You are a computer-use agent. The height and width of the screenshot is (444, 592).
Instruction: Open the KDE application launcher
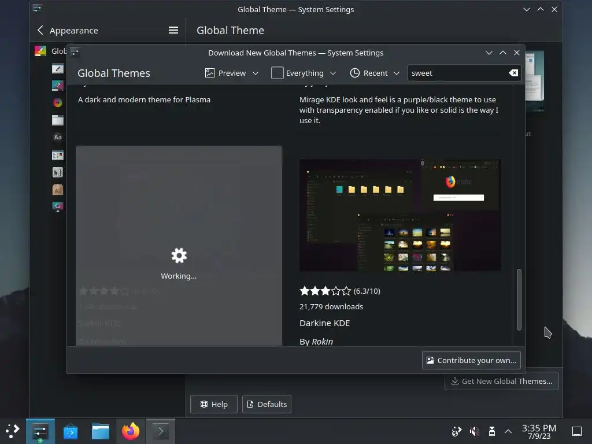(x=13, y=431)
